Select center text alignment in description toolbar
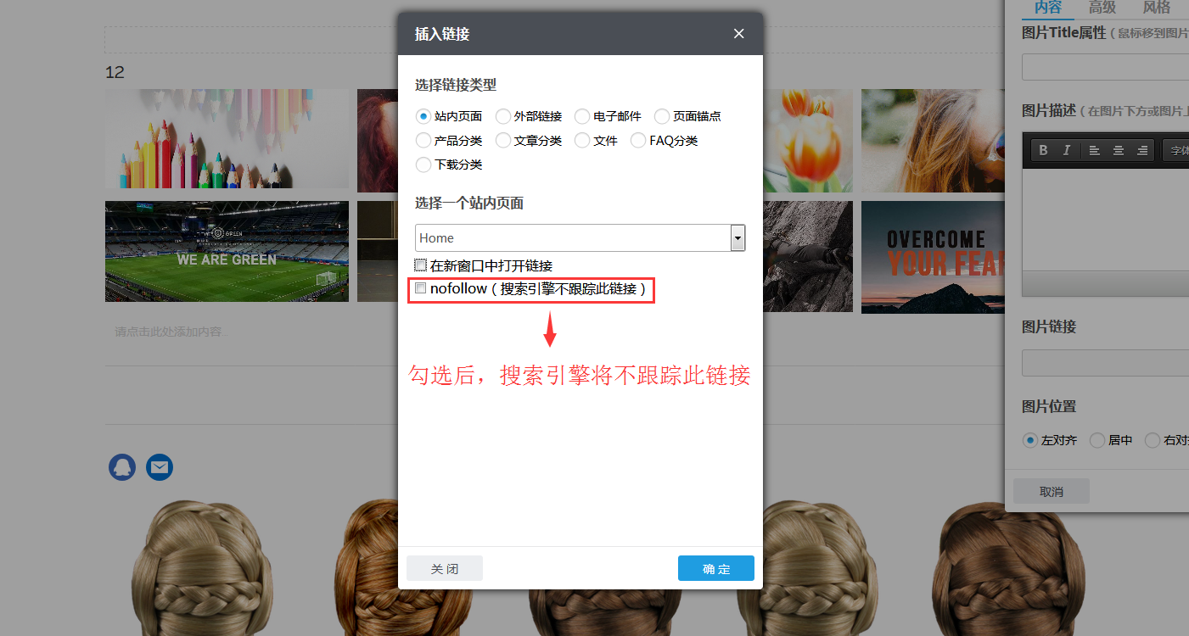The width and height of the screenshot is (1189, 636). click(1118, 149)
